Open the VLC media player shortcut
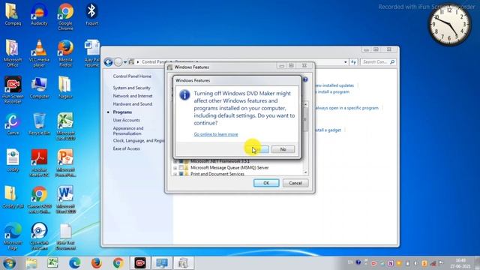Screen dimensions: 480x270 click(39, 53)
